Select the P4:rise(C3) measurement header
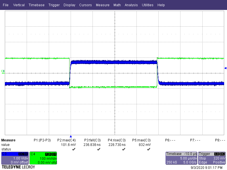The width and height of the screenshot is (227, 170). [117, 140]
